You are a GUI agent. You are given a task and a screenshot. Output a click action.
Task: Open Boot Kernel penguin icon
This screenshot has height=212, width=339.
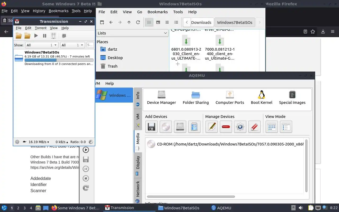pyautogui.click(x=262, y=98)
